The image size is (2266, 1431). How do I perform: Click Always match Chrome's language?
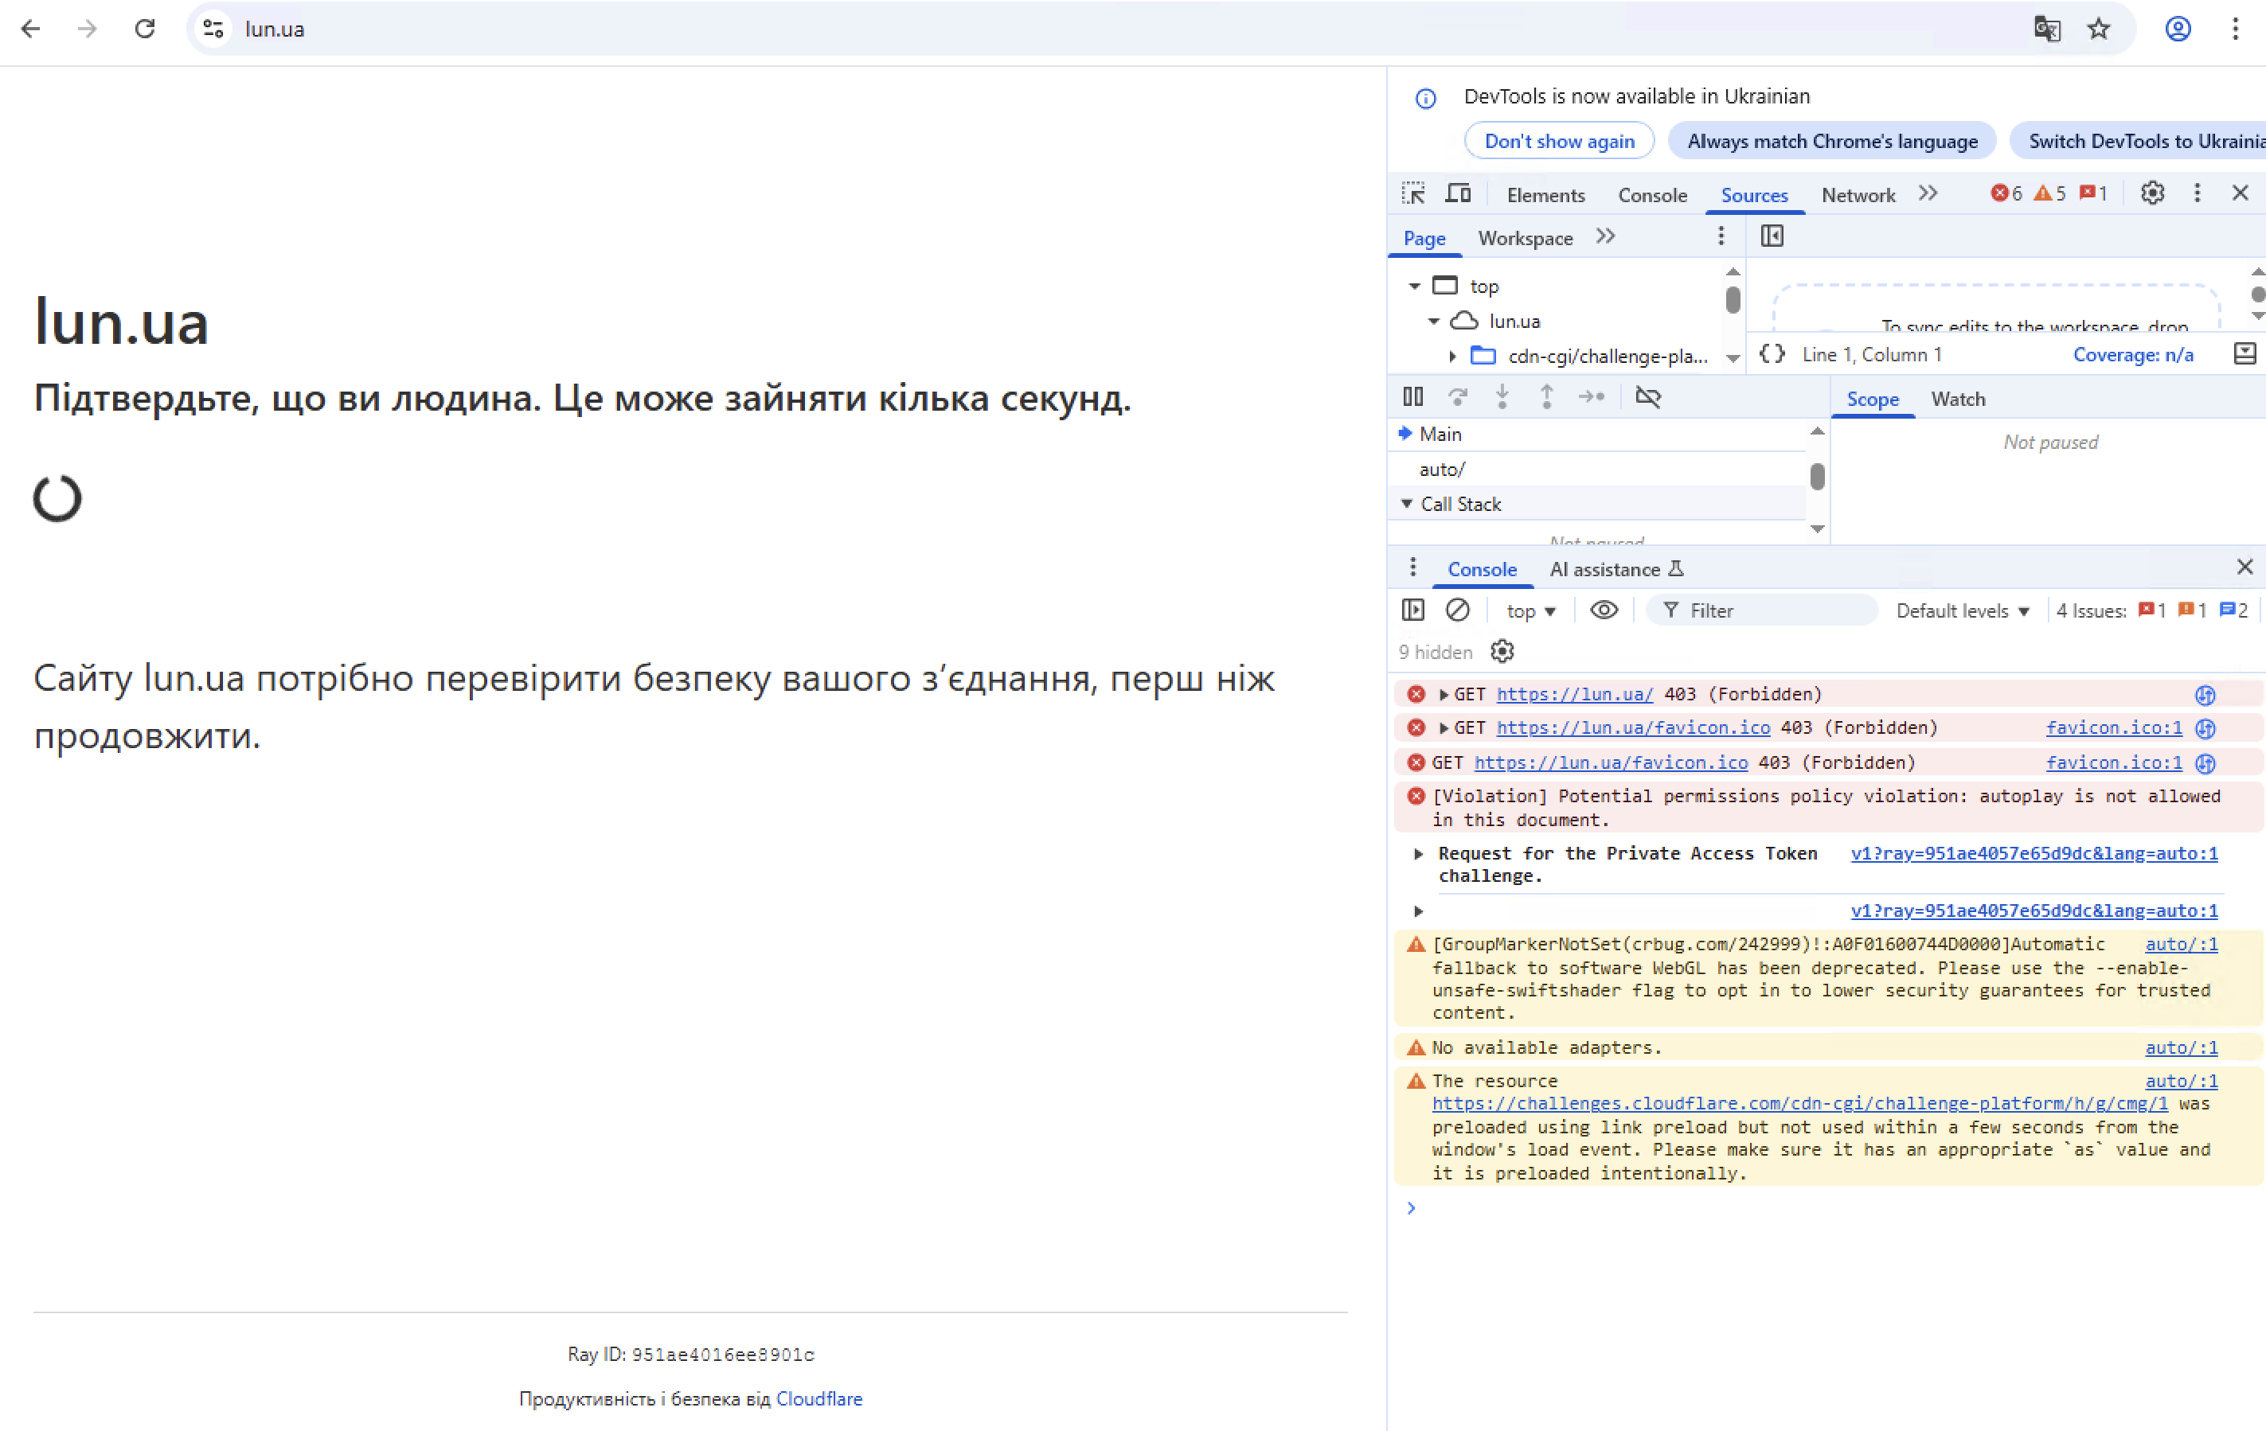point(1831,141)
